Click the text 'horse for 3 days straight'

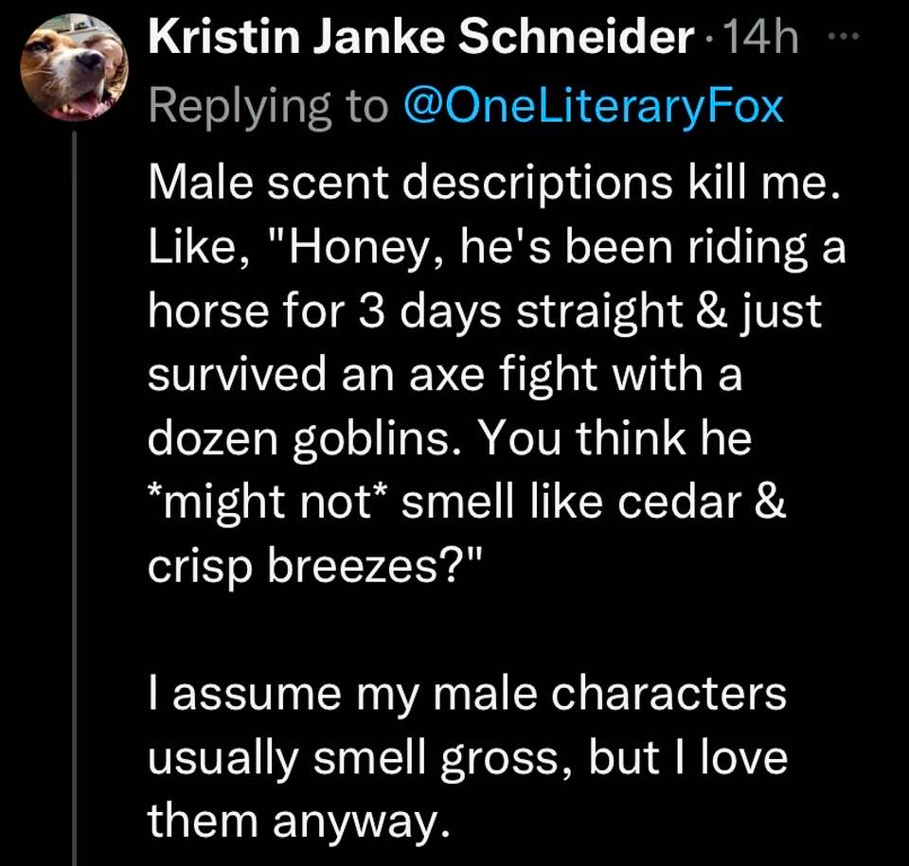pos(398,314)
